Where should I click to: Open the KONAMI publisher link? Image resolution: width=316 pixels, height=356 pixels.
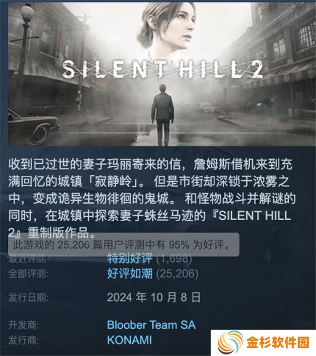(x=130, y=340)
